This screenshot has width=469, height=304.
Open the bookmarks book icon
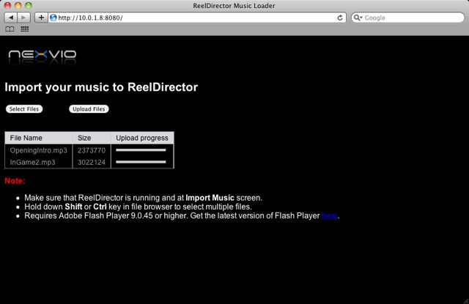(x=10, y=29)
